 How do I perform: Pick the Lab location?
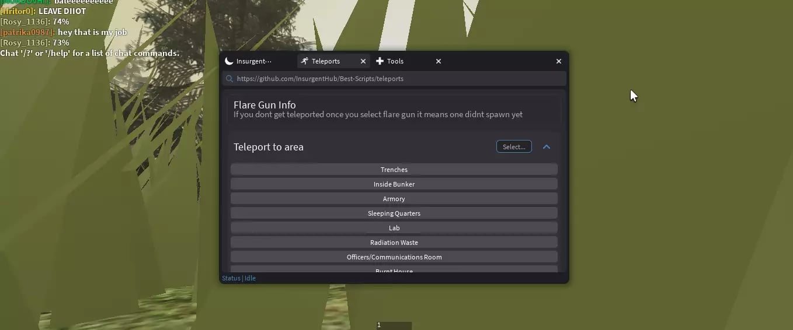pos(394,228)
